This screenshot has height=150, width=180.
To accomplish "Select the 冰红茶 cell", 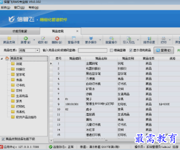I will 101,130.
